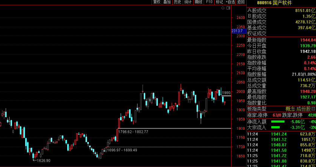This screenshot has width=316, height=167.
Task: Click 指数量比 value 0.98
Action: pyautogui.click(x=311, y=103)
